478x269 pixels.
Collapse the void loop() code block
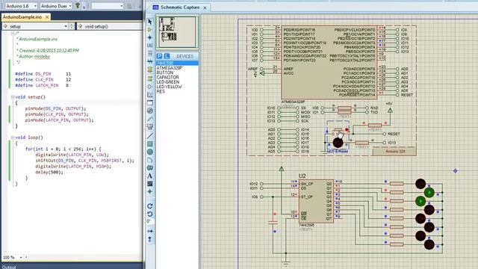point(13,137)
